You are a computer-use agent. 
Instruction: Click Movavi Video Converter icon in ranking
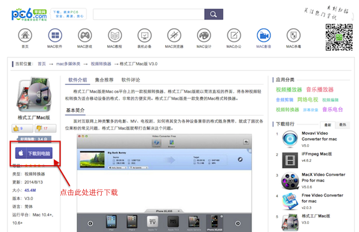click(x=290, y=139)
